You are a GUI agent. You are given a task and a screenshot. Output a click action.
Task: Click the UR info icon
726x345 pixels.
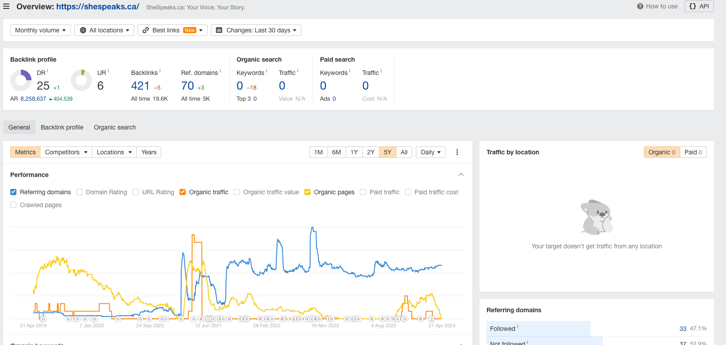(108, 71)
